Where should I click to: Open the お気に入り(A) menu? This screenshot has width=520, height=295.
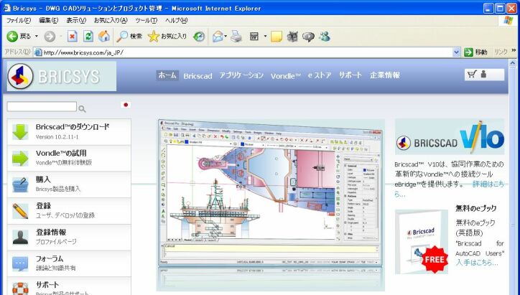click(x=111, y=21)
